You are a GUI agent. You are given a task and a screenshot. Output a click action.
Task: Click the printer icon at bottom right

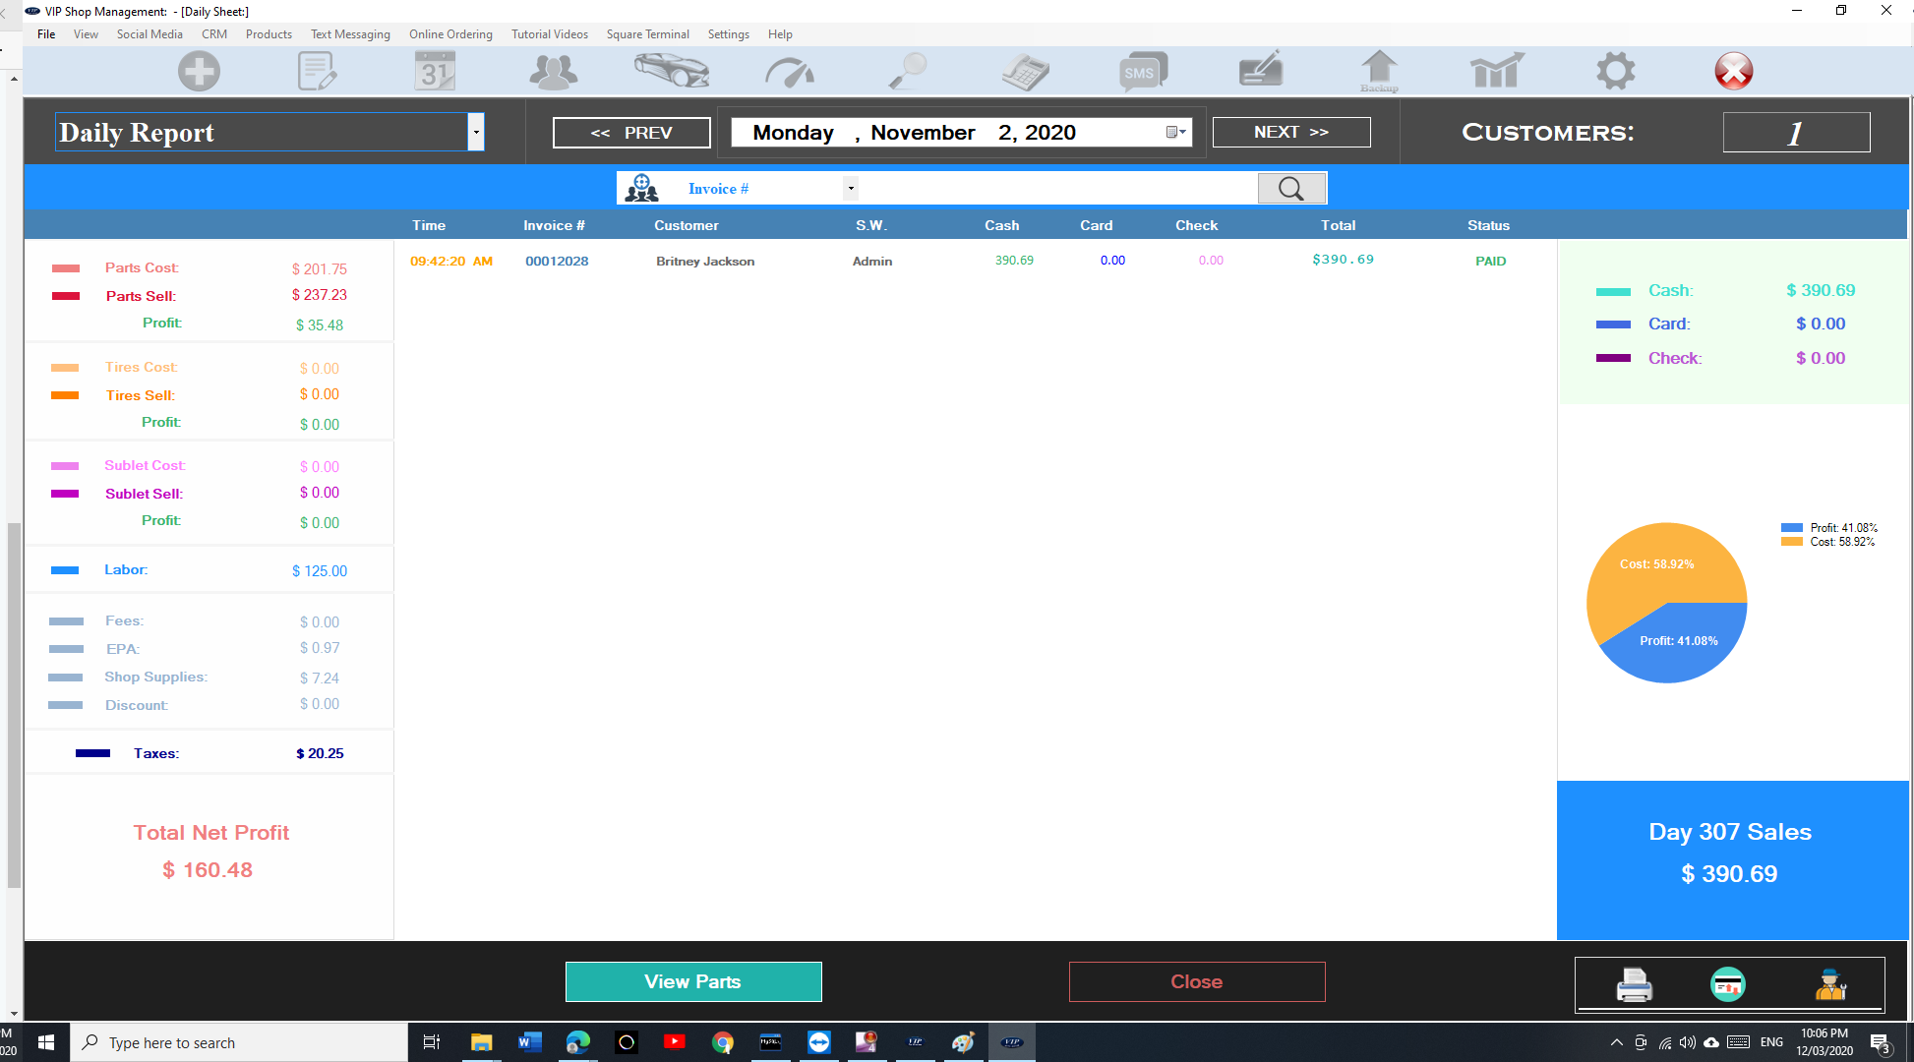(x=1634, y=984)
